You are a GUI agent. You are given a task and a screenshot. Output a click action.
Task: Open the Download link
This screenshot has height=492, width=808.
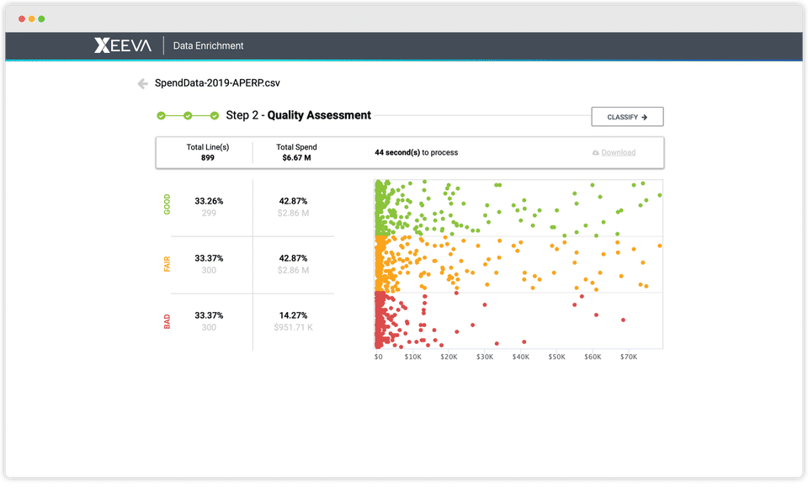(x=619, y=152)
